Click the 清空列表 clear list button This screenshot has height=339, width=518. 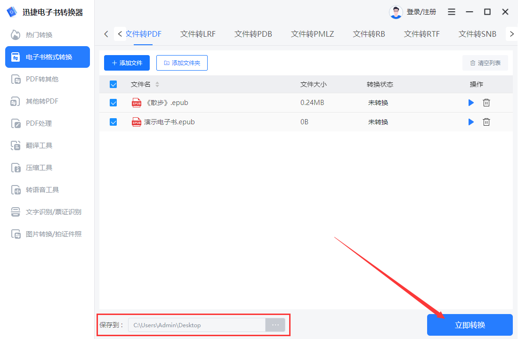click(x=485, y=63)
